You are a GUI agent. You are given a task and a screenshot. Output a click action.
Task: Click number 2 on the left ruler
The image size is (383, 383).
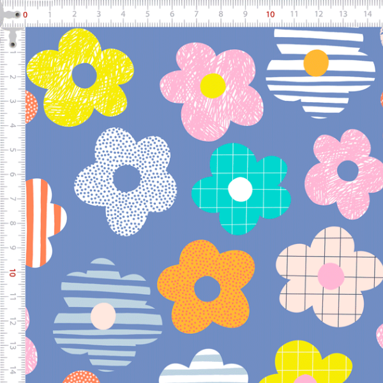pos(13,77)
